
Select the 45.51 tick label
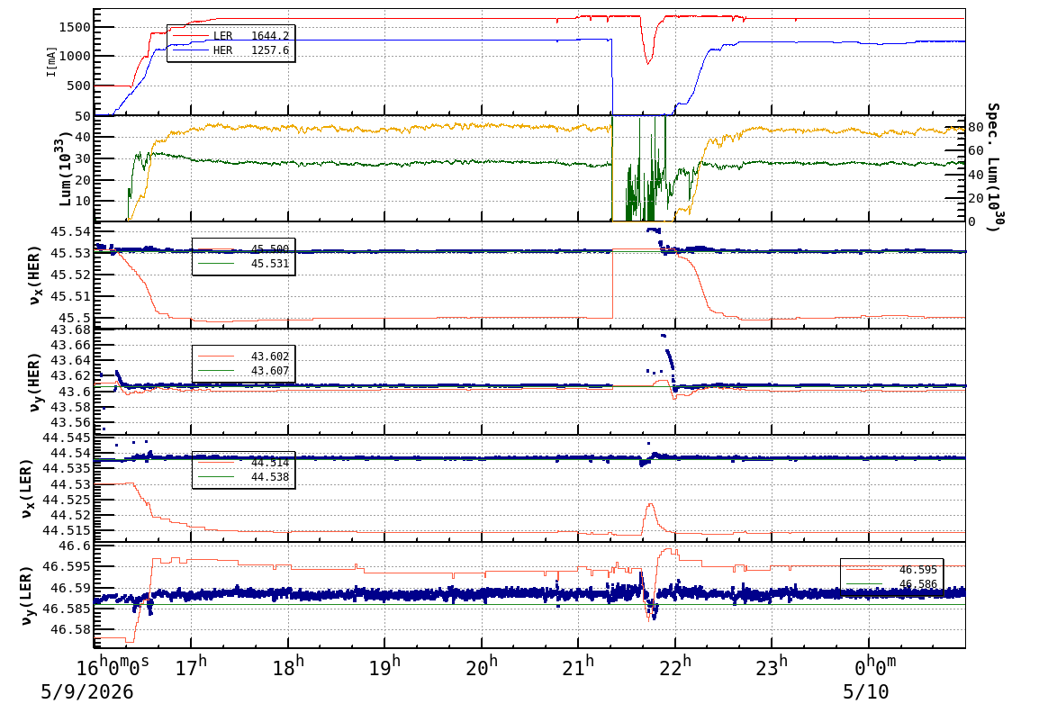coord(71,296)
